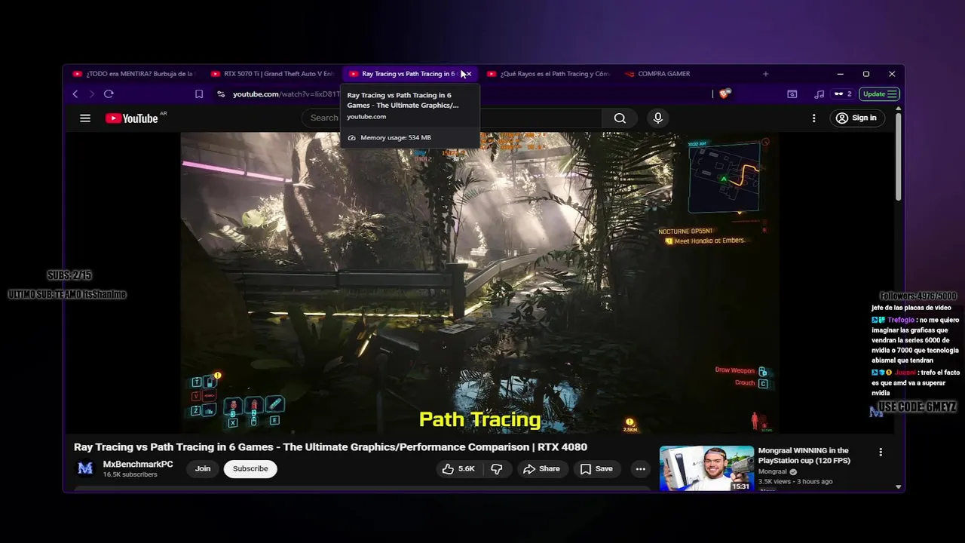Open the MxBenchmarkPC channel avatar

[85, 468]
